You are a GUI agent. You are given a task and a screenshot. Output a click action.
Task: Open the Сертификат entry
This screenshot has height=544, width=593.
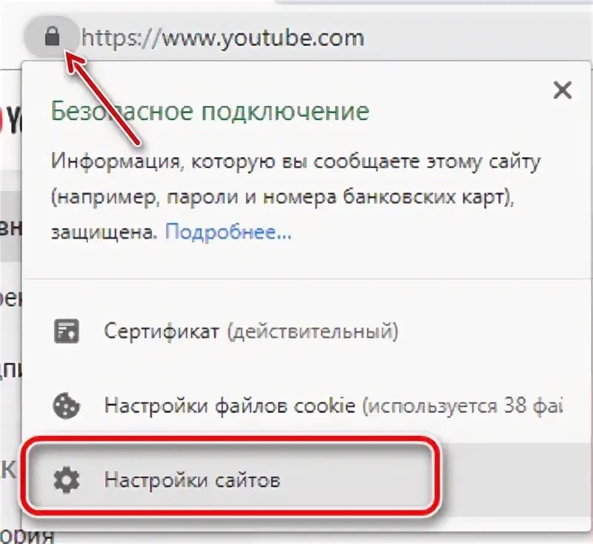251,331
